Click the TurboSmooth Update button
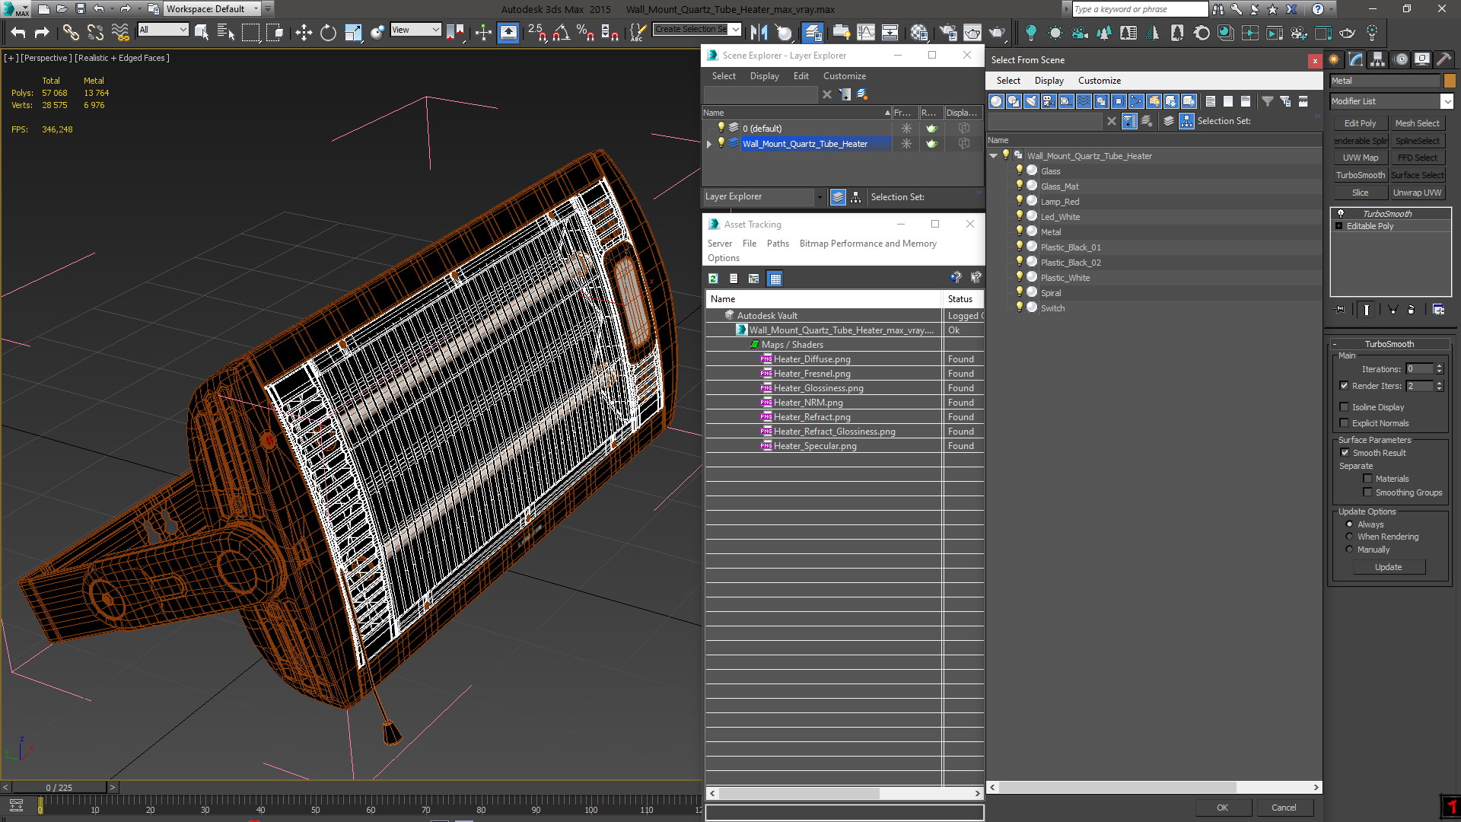1461x822 pixels. 1388,567
